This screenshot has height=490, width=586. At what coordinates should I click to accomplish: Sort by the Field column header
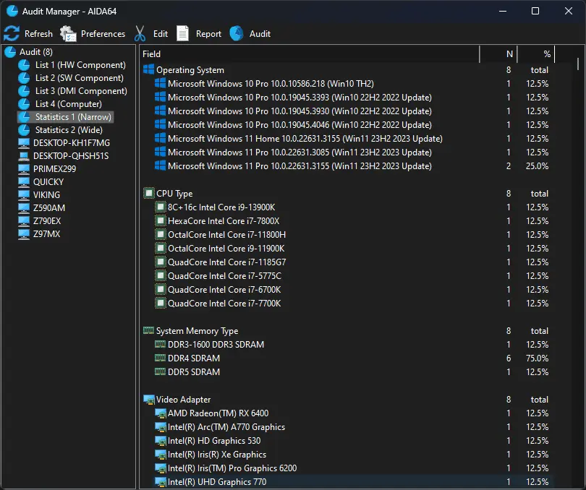click(x=310, y=54)
